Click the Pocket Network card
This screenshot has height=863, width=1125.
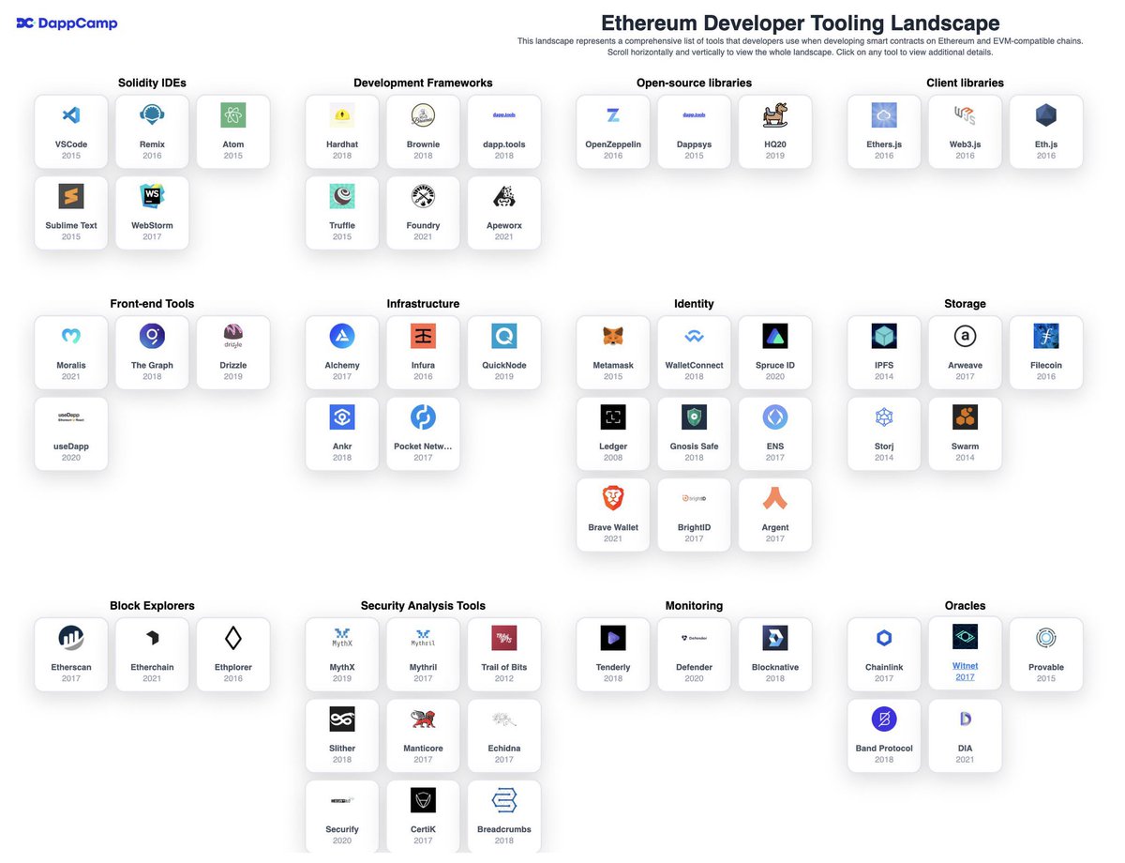tap(423, 433)
